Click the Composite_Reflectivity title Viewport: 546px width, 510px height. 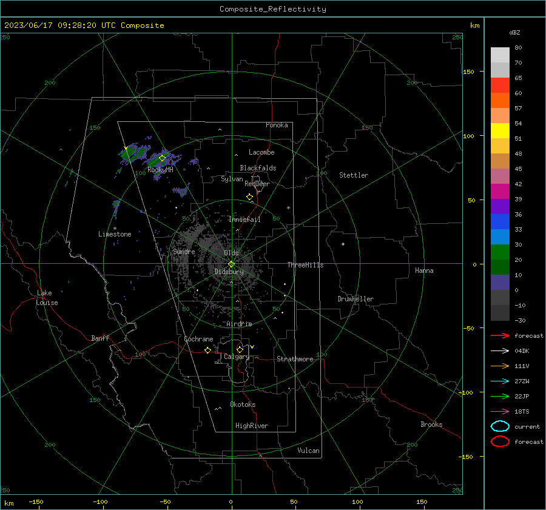(272, 9)
